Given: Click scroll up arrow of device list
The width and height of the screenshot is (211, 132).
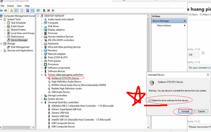Looking at the screenshot, I should point(148,16).
